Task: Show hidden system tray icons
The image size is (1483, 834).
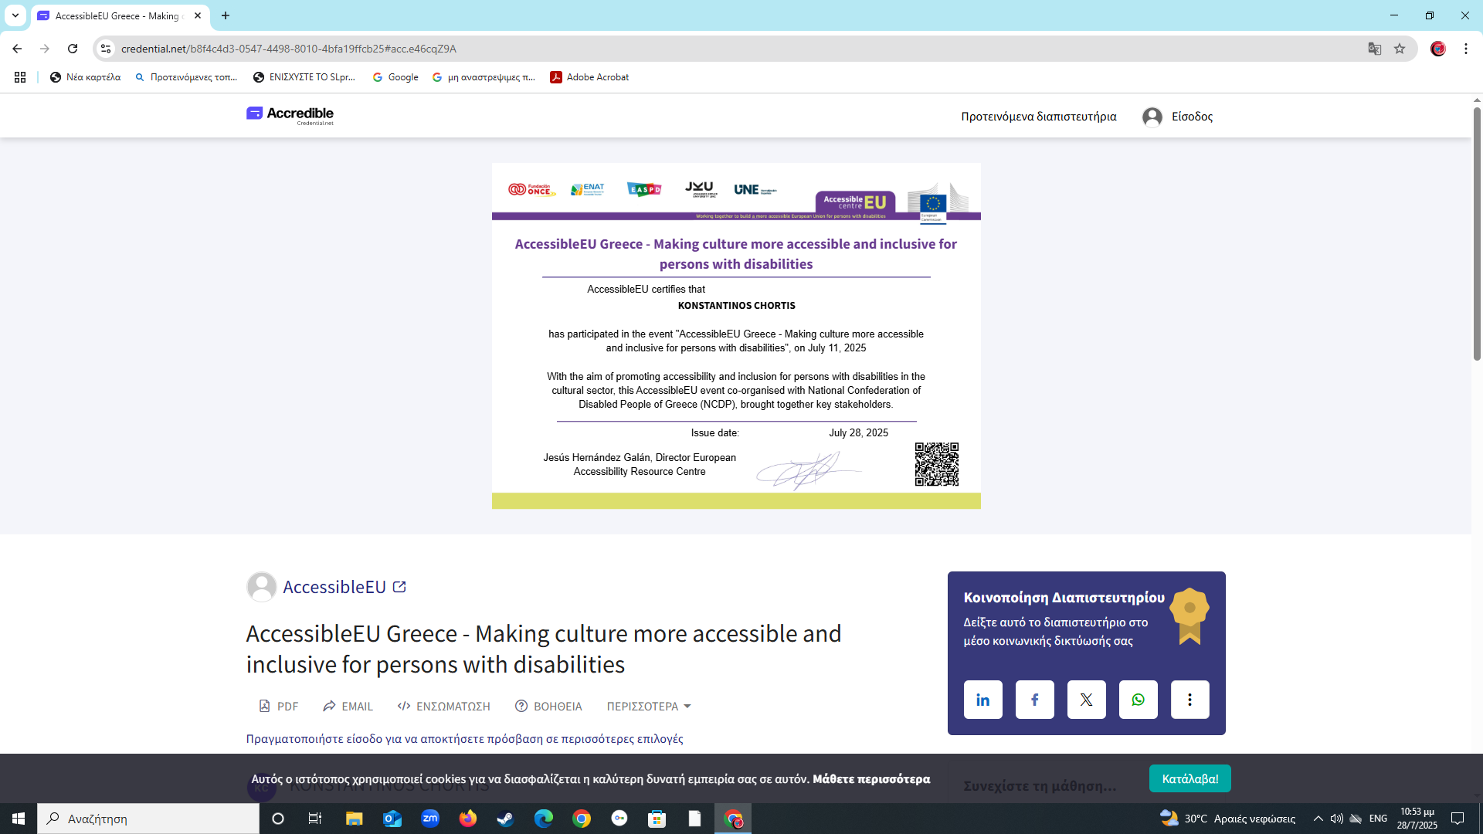Action: coord(1318,819)
